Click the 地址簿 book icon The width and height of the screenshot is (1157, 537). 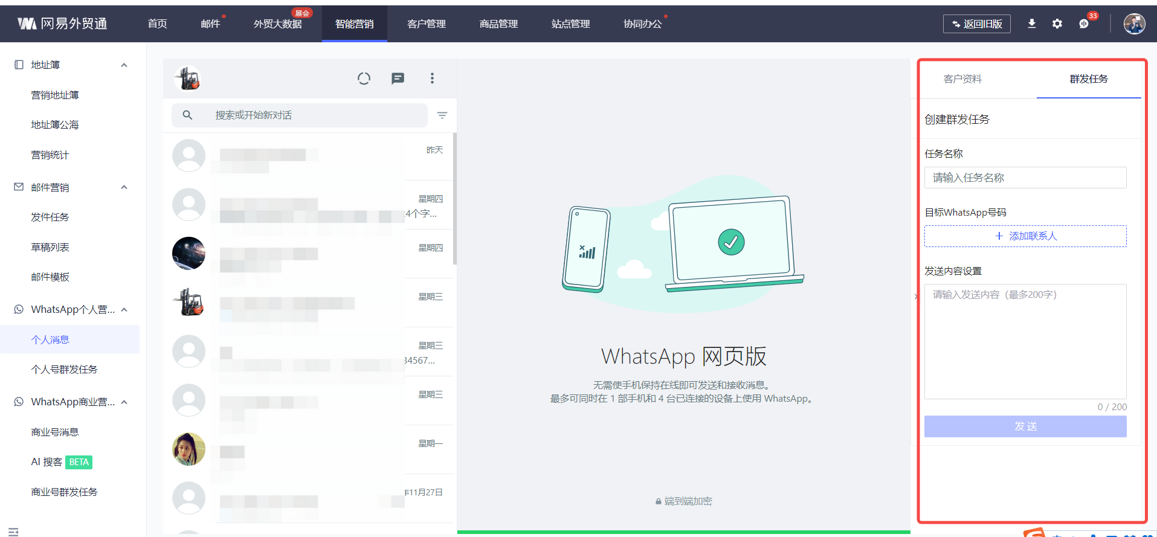(19, 65)
